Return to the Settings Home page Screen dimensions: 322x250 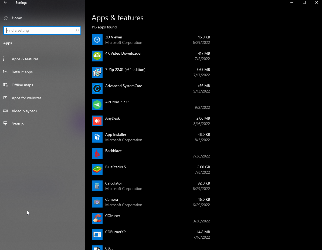(x=17, y=18)
